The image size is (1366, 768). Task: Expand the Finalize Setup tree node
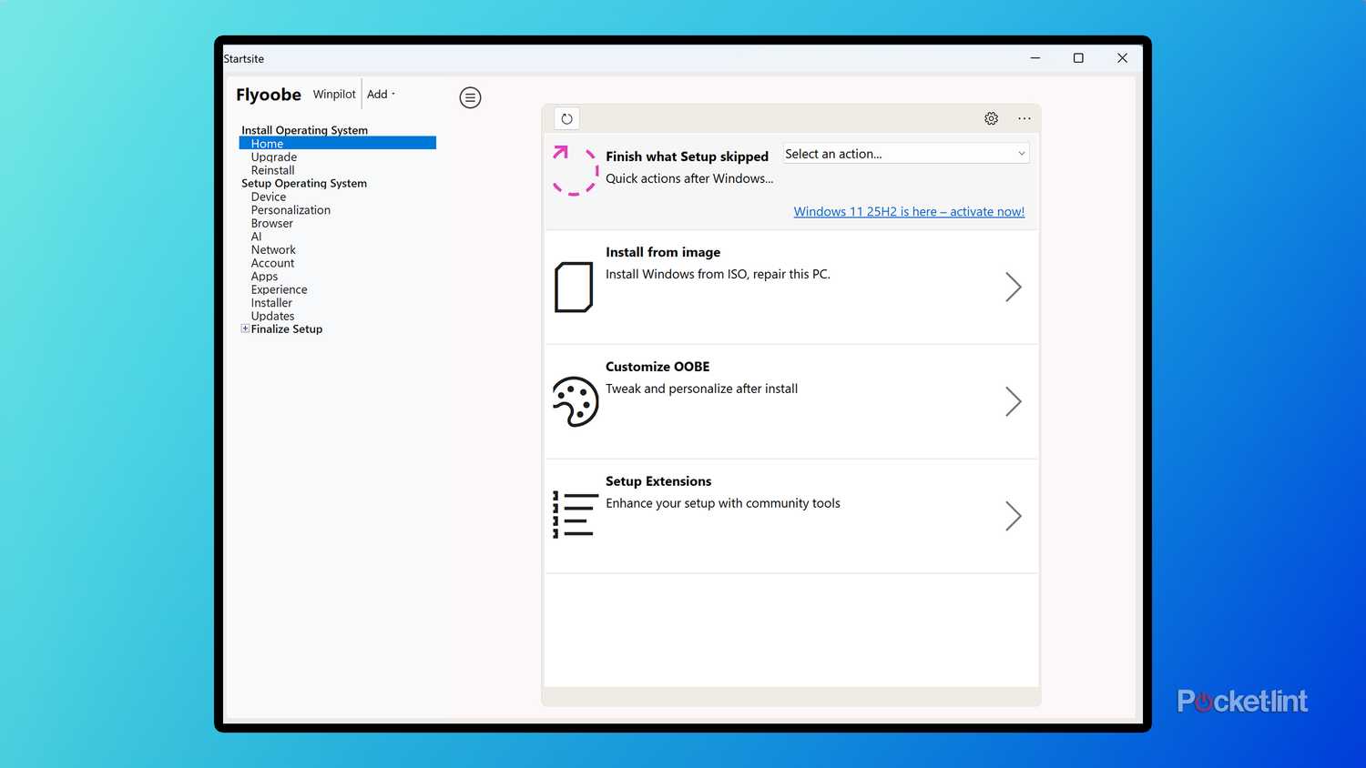(x=245, y=329)
